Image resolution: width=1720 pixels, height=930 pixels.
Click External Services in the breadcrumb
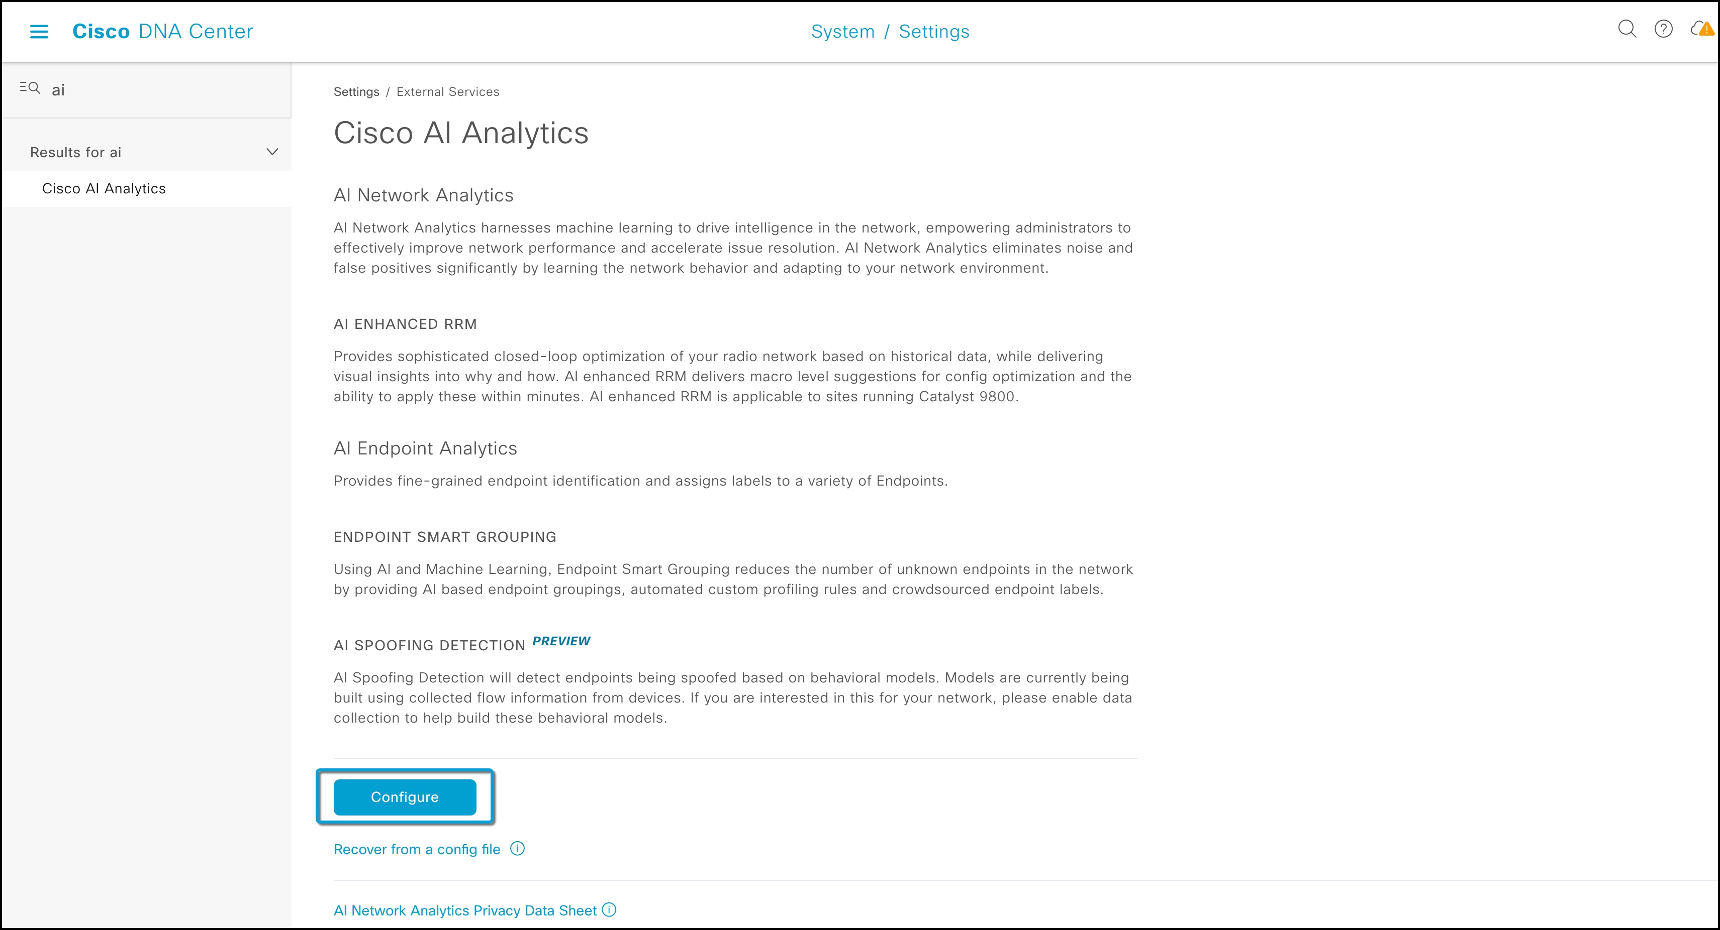coord(447,91)
